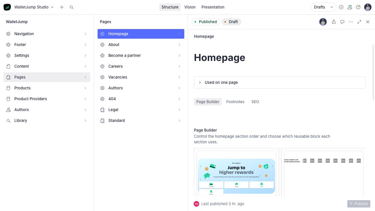This screenshot has height=211, width=375.
Task: Select the Page Builder tab
Action: click(208, 102)
